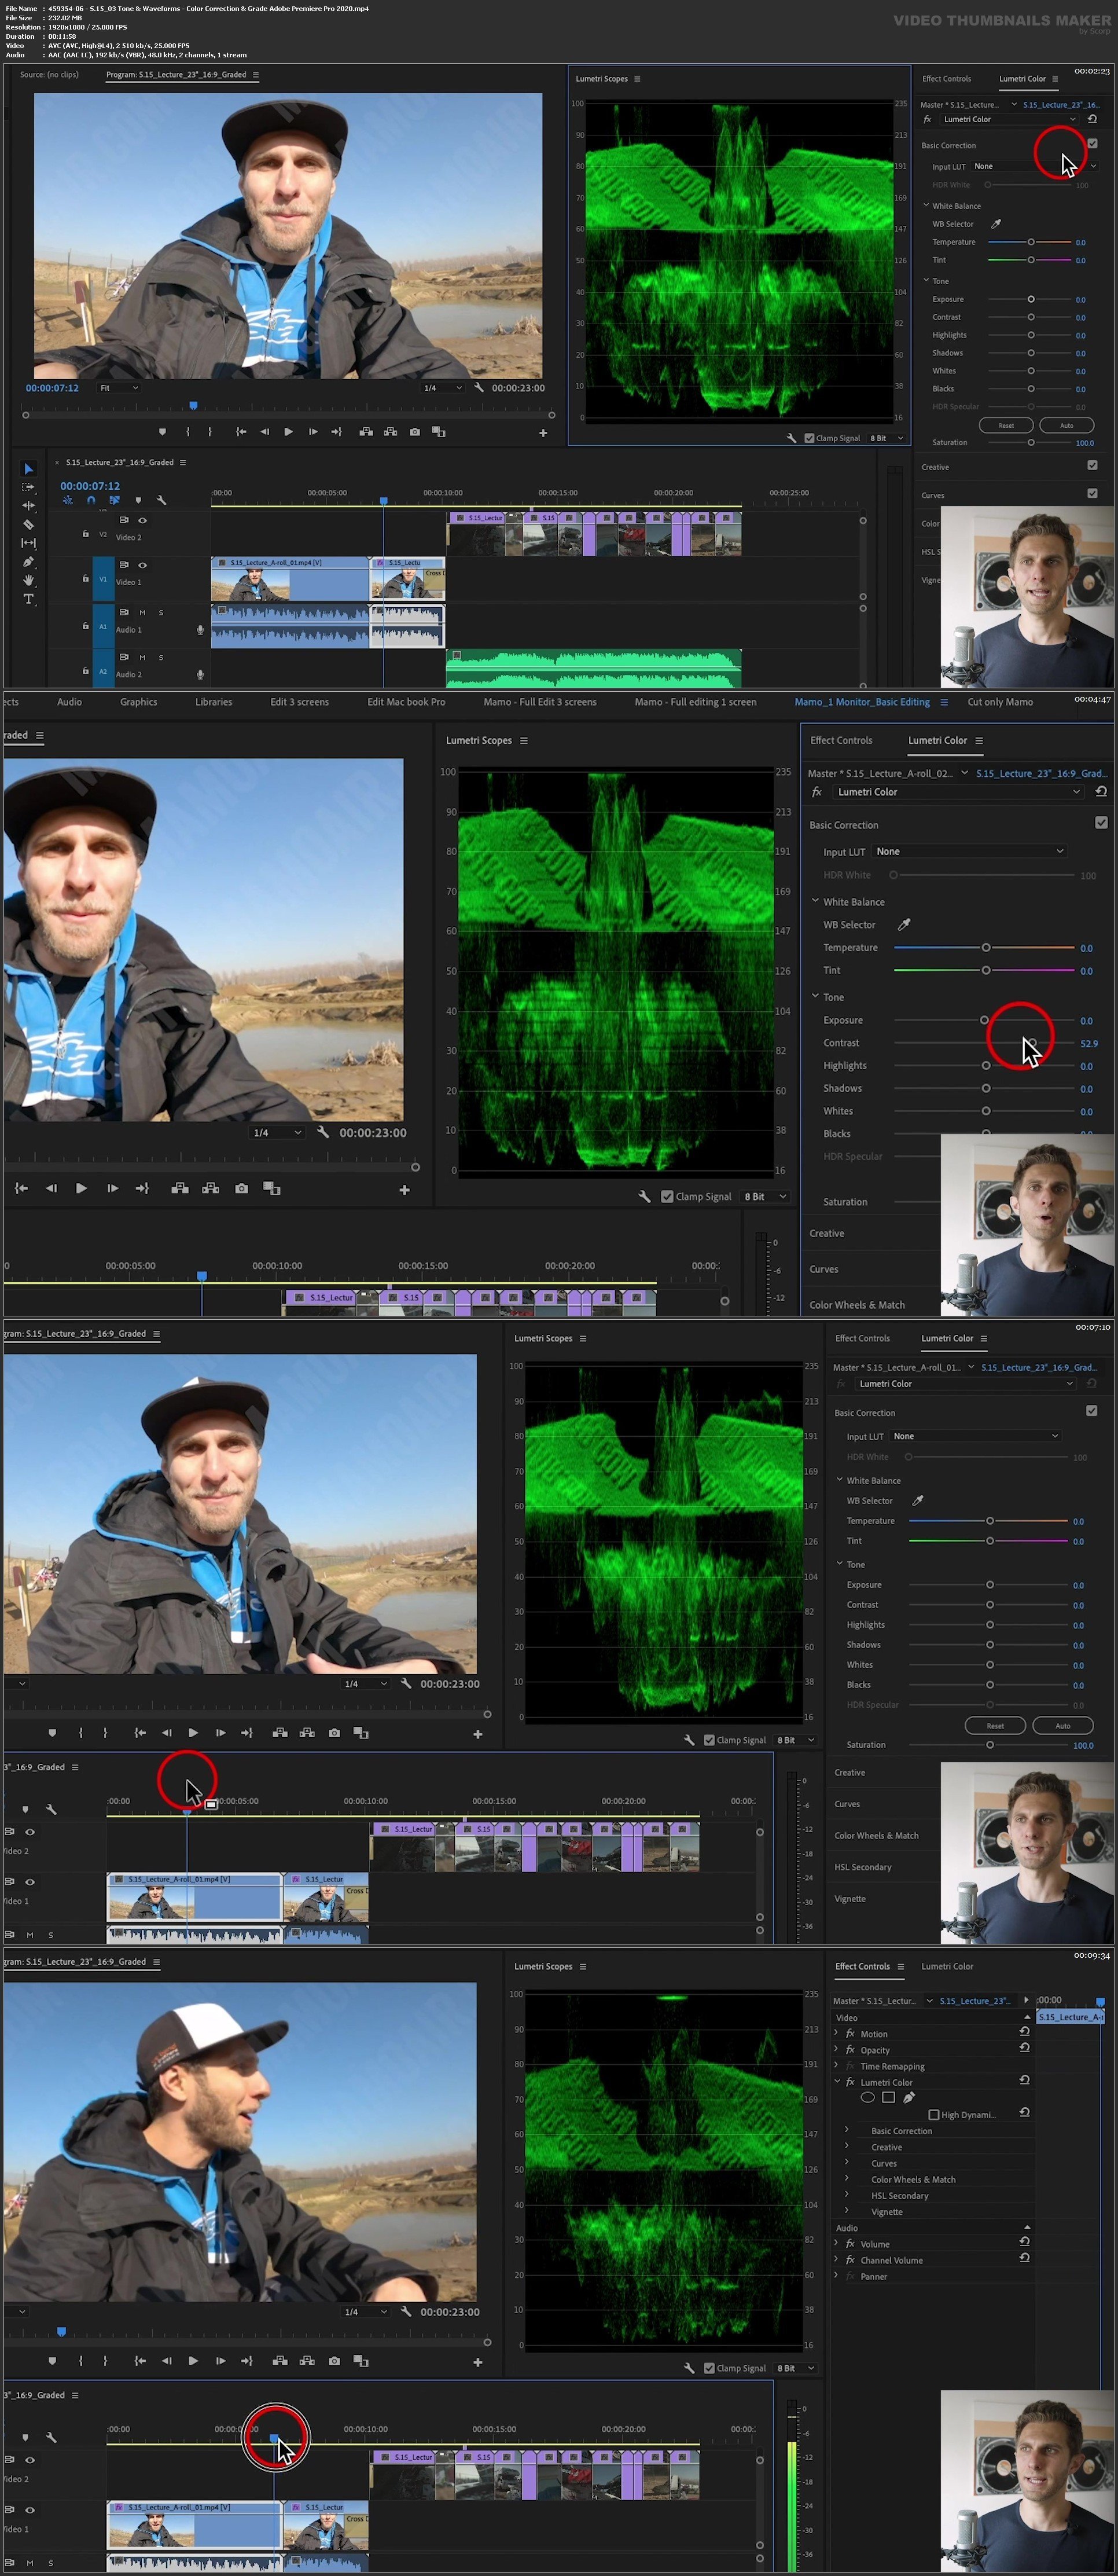Click Play in 00:04:47 frame monitor
Screen dimensions: 1118x2576
point(81,1188)
